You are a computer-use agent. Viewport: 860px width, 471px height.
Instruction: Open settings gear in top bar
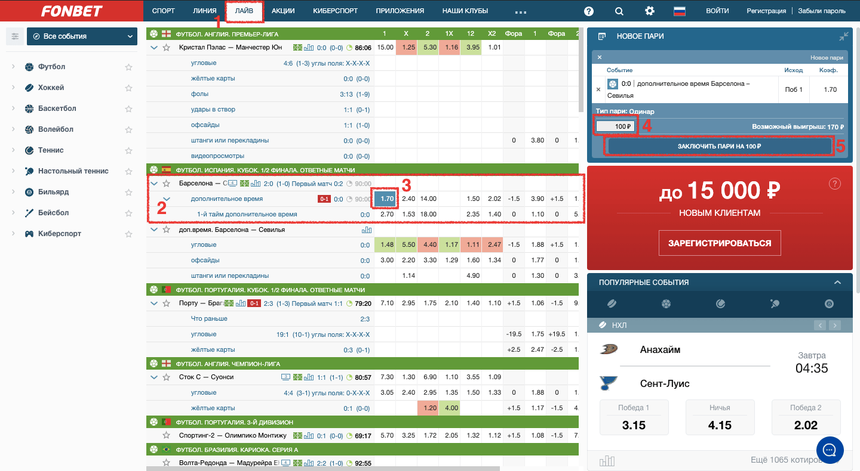tap(650, 11)
